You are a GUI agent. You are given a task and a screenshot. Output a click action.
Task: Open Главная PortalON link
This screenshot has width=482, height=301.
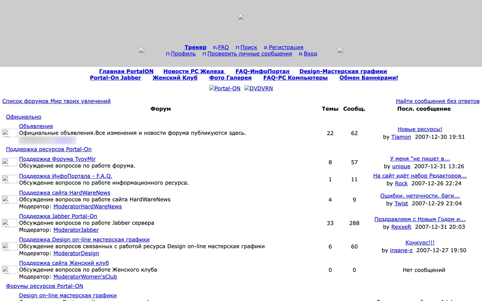click(x=126, y=71)
